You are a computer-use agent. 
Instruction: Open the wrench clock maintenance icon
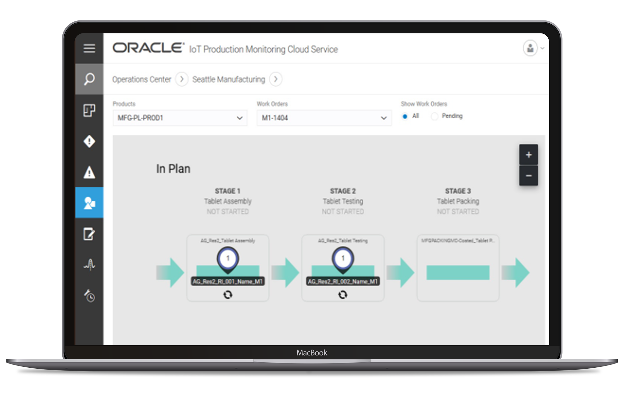pyautogui.click(x=89, y=296)
